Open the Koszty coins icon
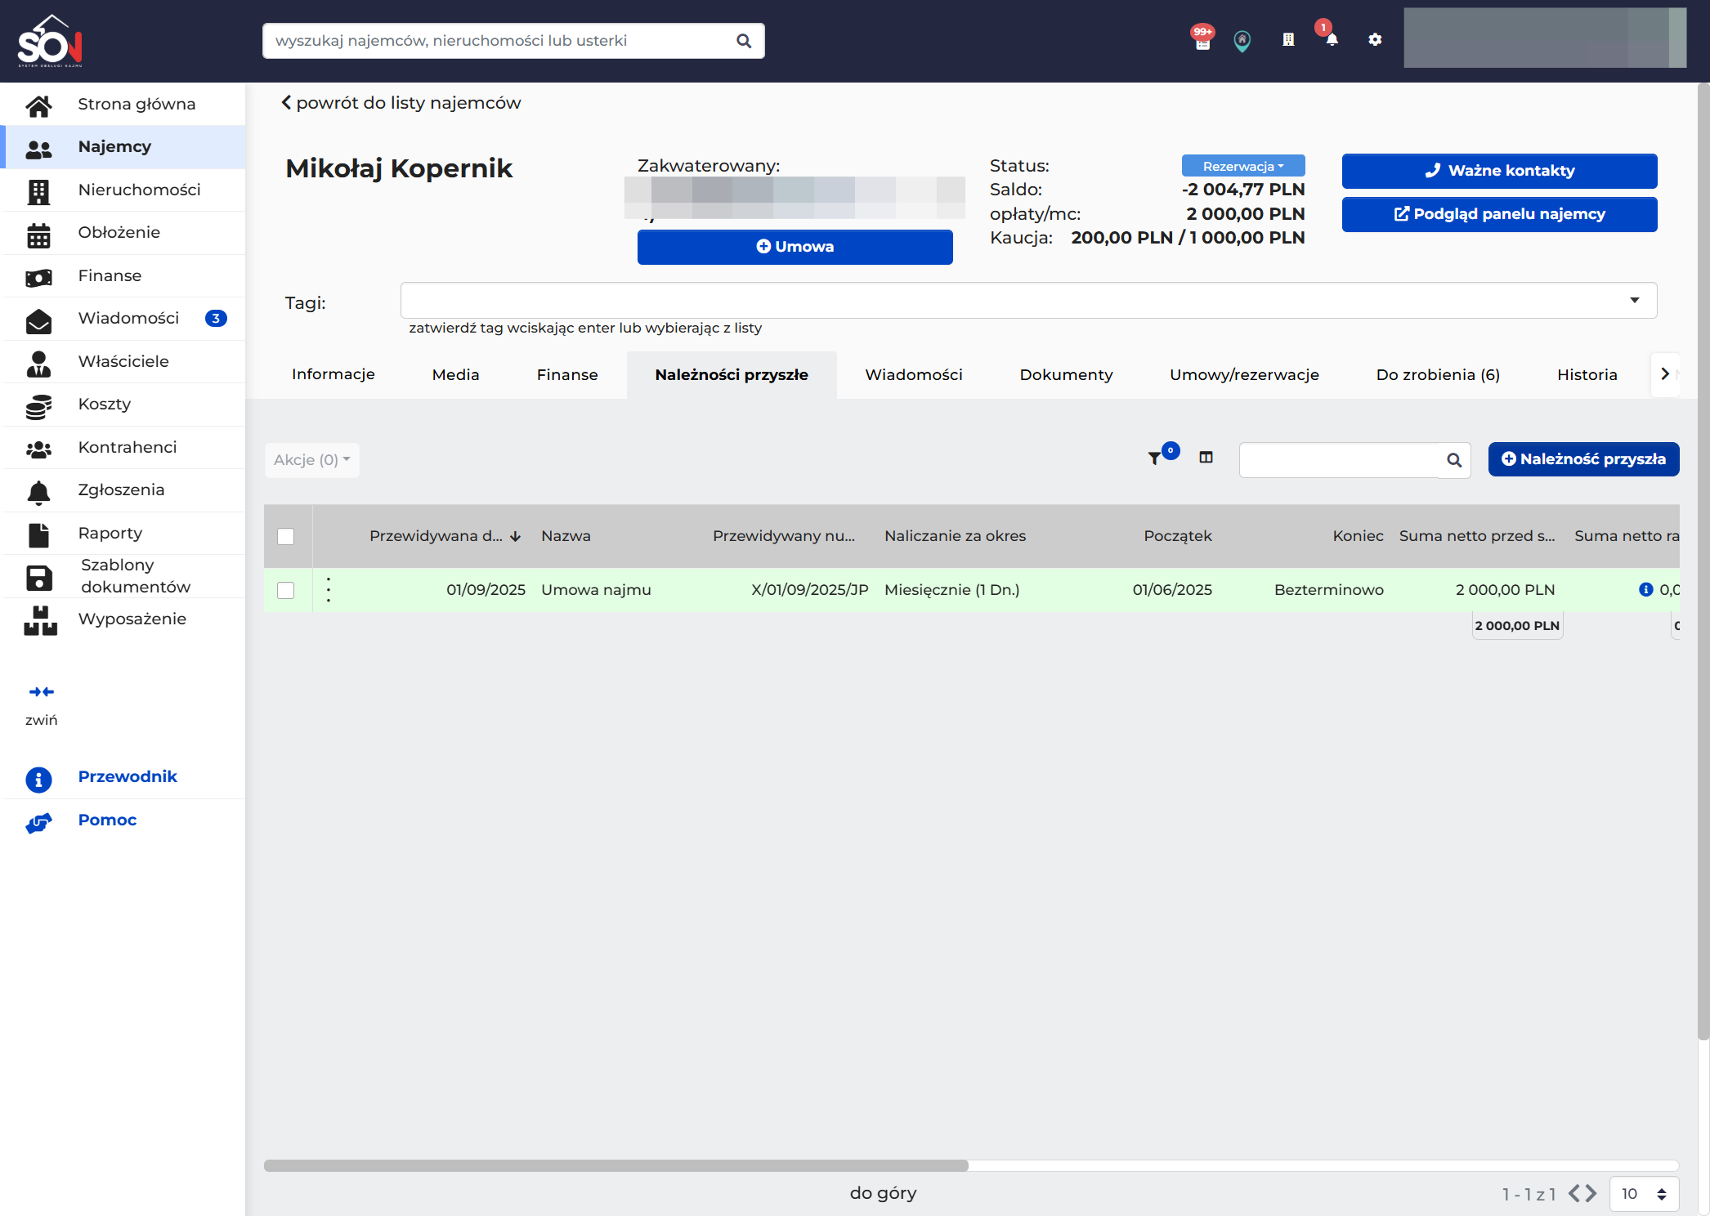Viewport: 1710px width, 1216px height. 38,405
